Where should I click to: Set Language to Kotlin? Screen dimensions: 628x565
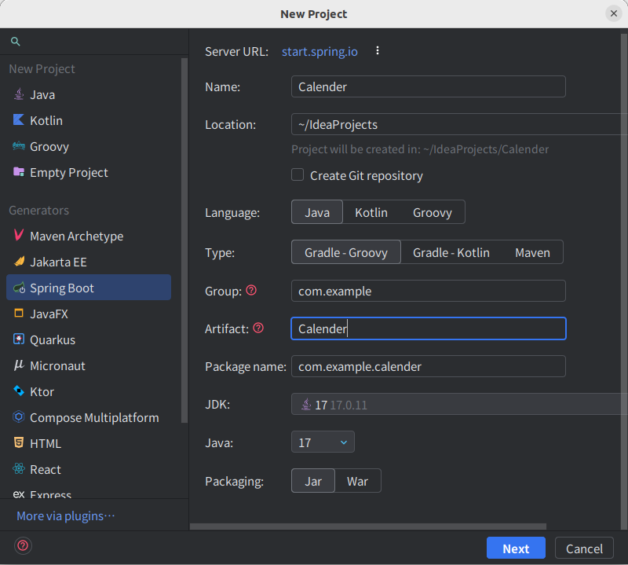click(x=371, y=212)
